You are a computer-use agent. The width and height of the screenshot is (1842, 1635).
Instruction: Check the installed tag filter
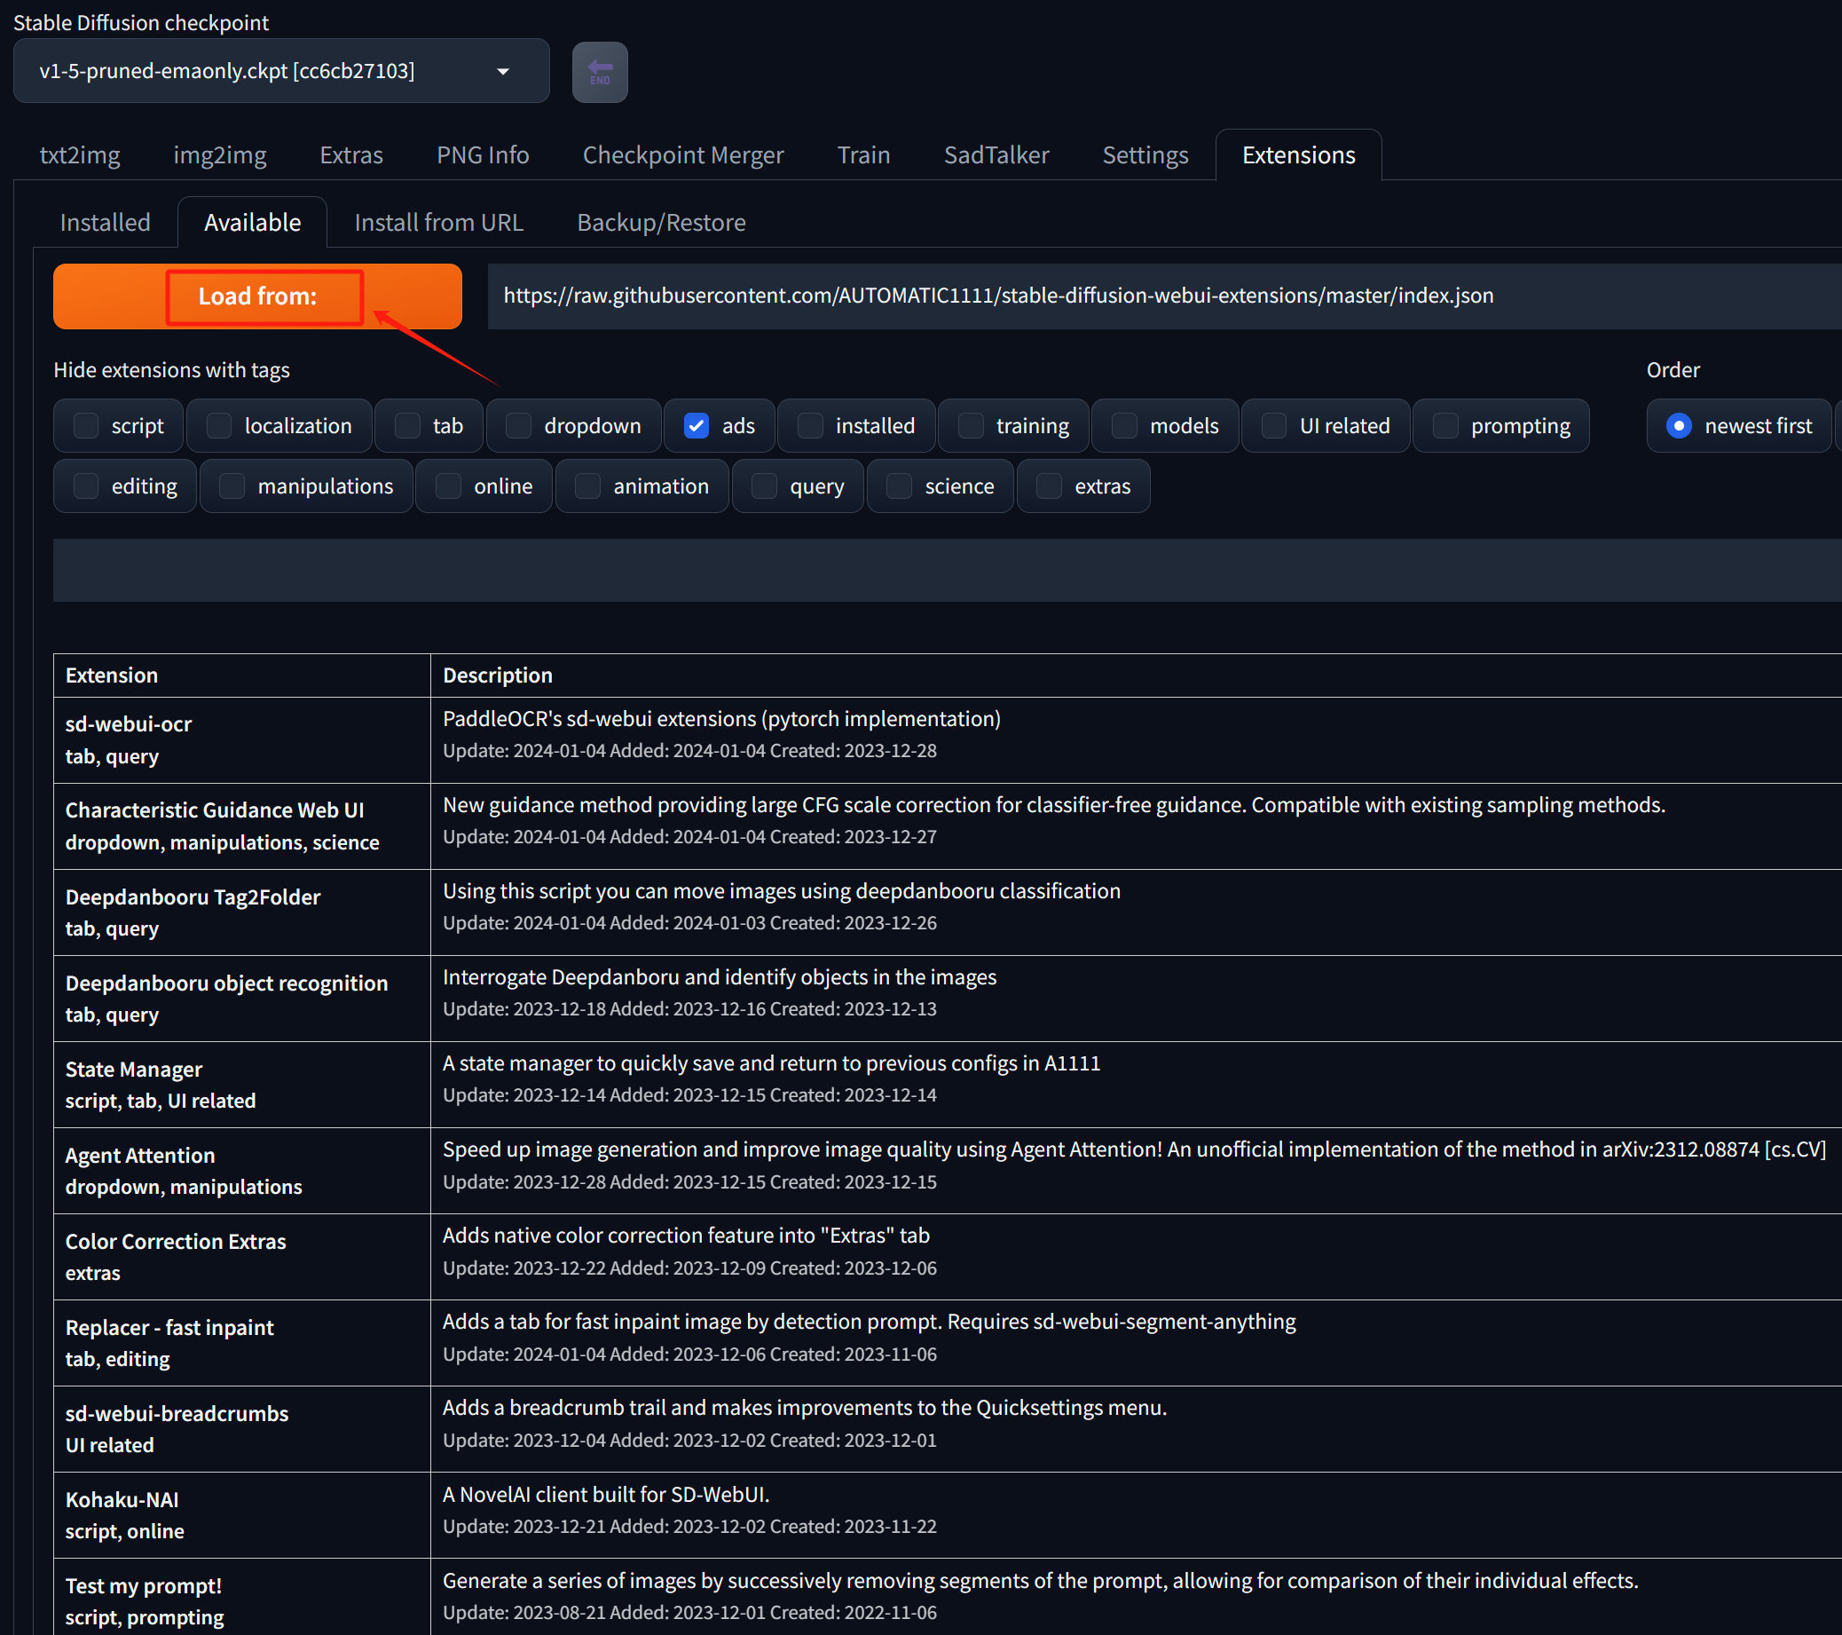[x=810, y=425]
